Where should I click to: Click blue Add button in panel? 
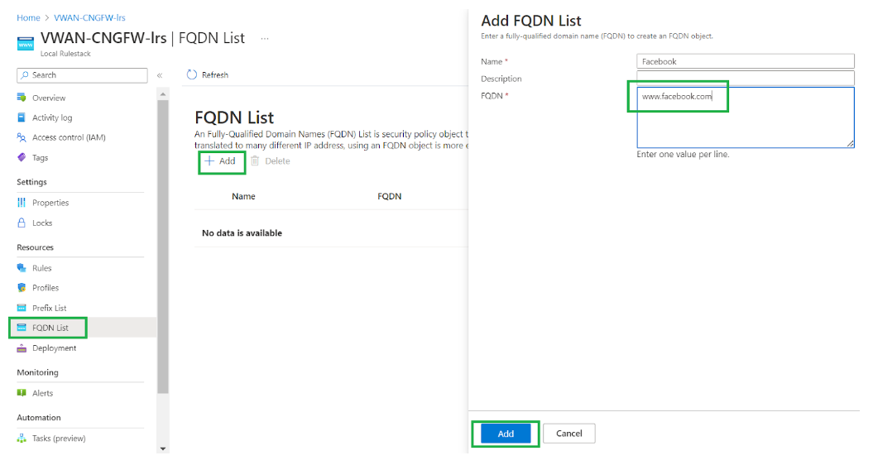pyautogui.click(x=506, y=434)
